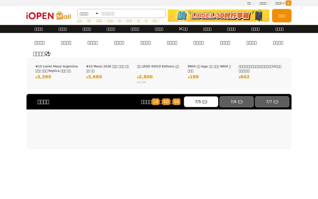Open the LOJEL 30吋行李箱 banner
This screenshot has width=318, height=199.
[x=219, y=15]
